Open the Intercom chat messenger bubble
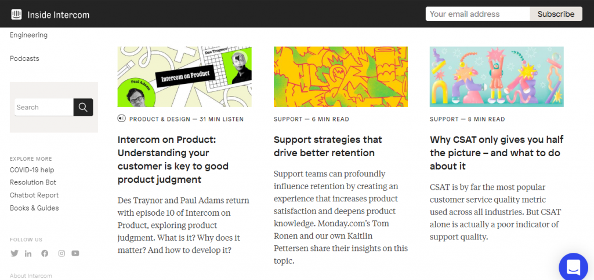Image resolution: width=594 pixels, height=280 pixels. pos(573,267)
